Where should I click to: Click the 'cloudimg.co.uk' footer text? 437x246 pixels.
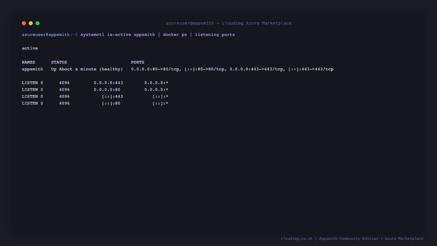pos(297,239)
